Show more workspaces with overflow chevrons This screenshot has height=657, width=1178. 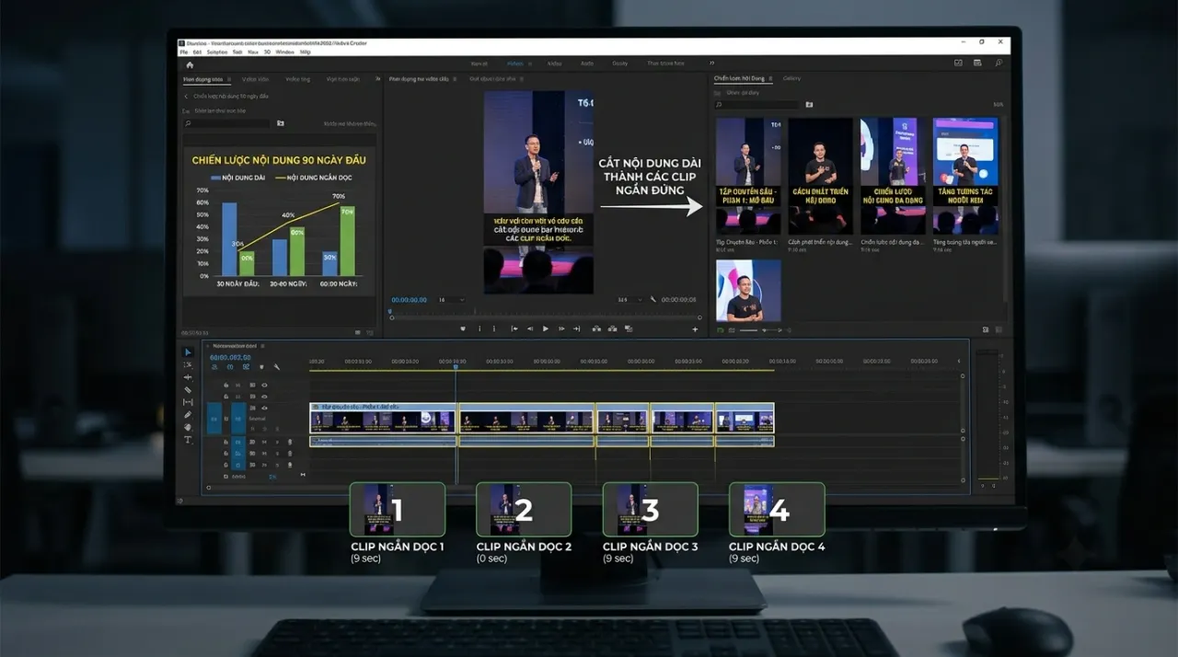coord(711,63)
